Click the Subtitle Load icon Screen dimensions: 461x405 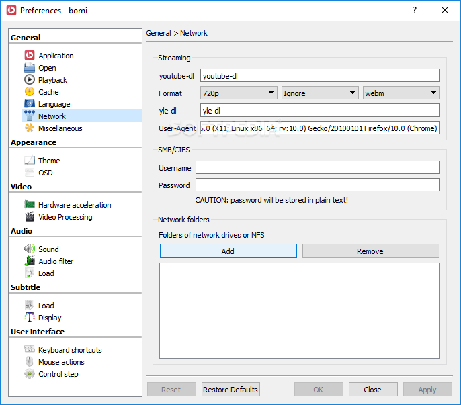click(x=30, y=305)
